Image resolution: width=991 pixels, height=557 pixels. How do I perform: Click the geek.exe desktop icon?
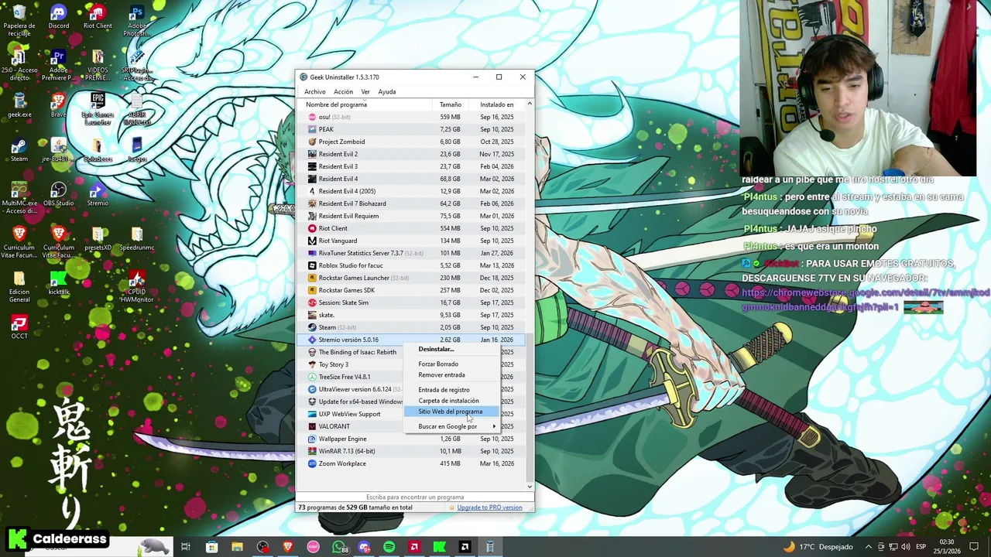tap(19, 105)
